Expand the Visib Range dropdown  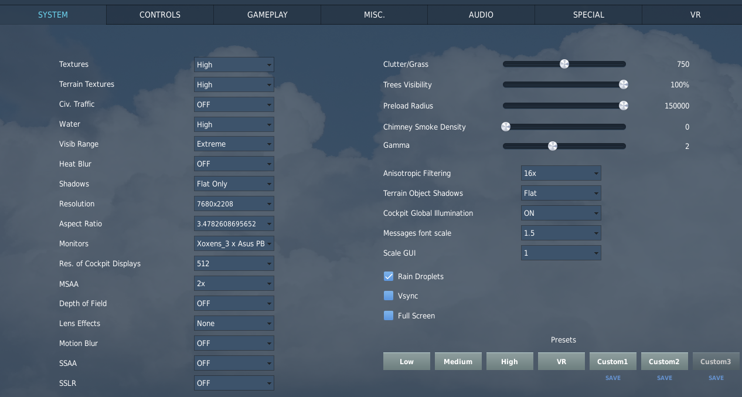click(234, 144)
